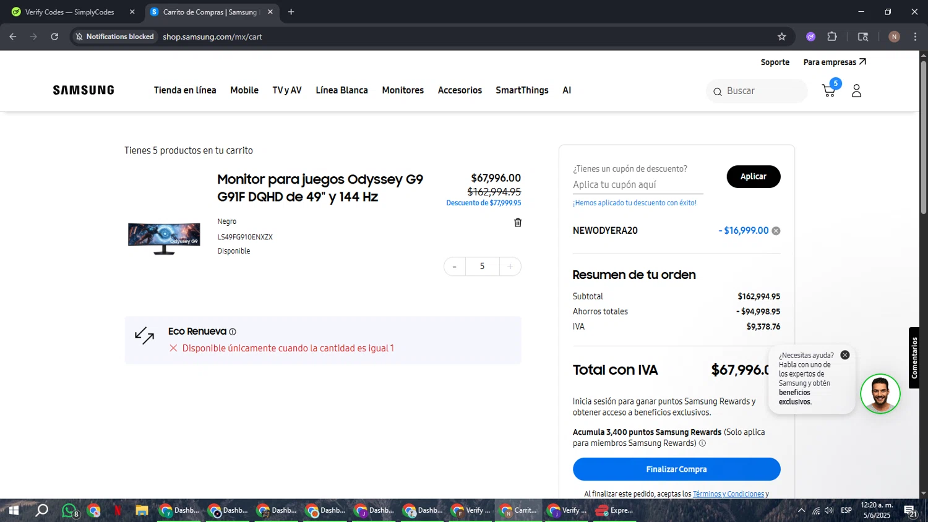
Task: Open the Soporte link
Action: click(x=775, y=62)
